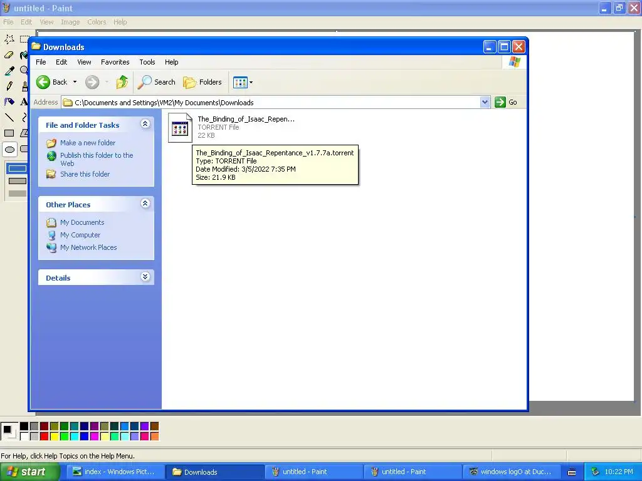
Task: Open the Tools menu
Action: 147,62
